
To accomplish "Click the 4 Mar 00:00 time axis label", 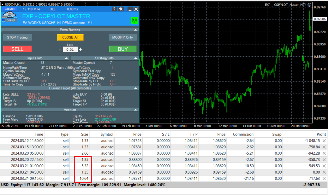I will tap(154, 126).
